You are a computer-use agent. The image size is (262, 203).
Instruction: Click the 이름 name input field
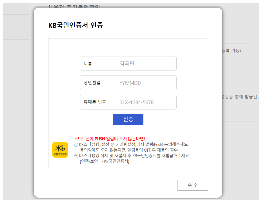(128, 63)
